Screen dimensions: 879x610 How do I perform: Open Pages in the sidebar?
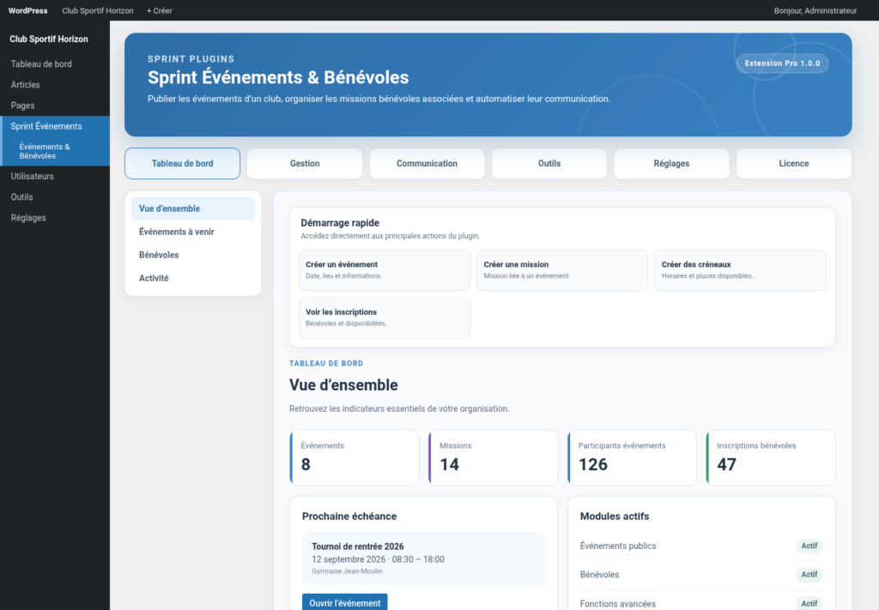[55, 106]
